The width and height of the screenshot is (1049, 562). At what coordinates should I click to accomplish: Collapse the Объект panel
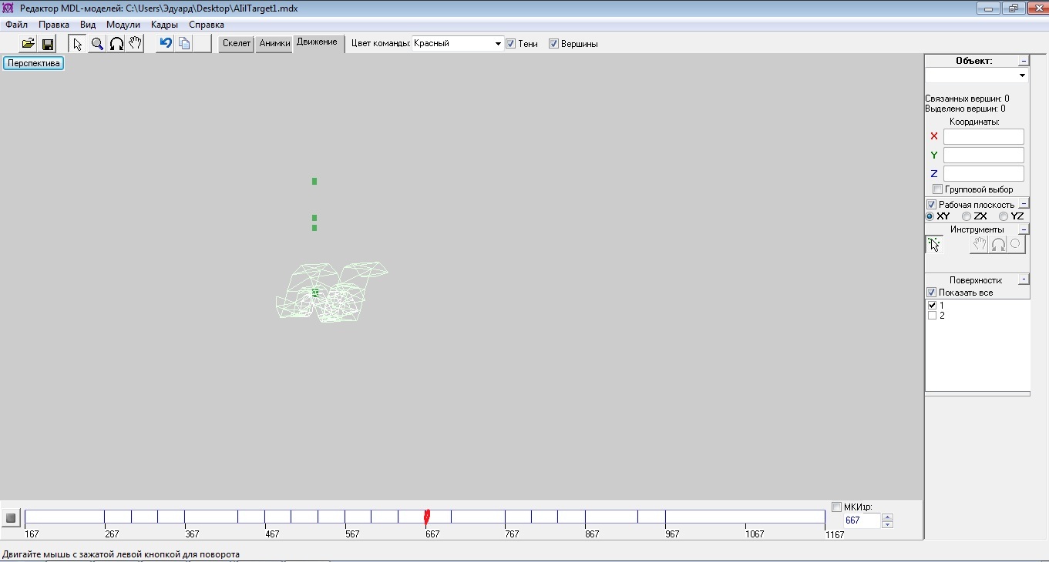point(1024,61)
